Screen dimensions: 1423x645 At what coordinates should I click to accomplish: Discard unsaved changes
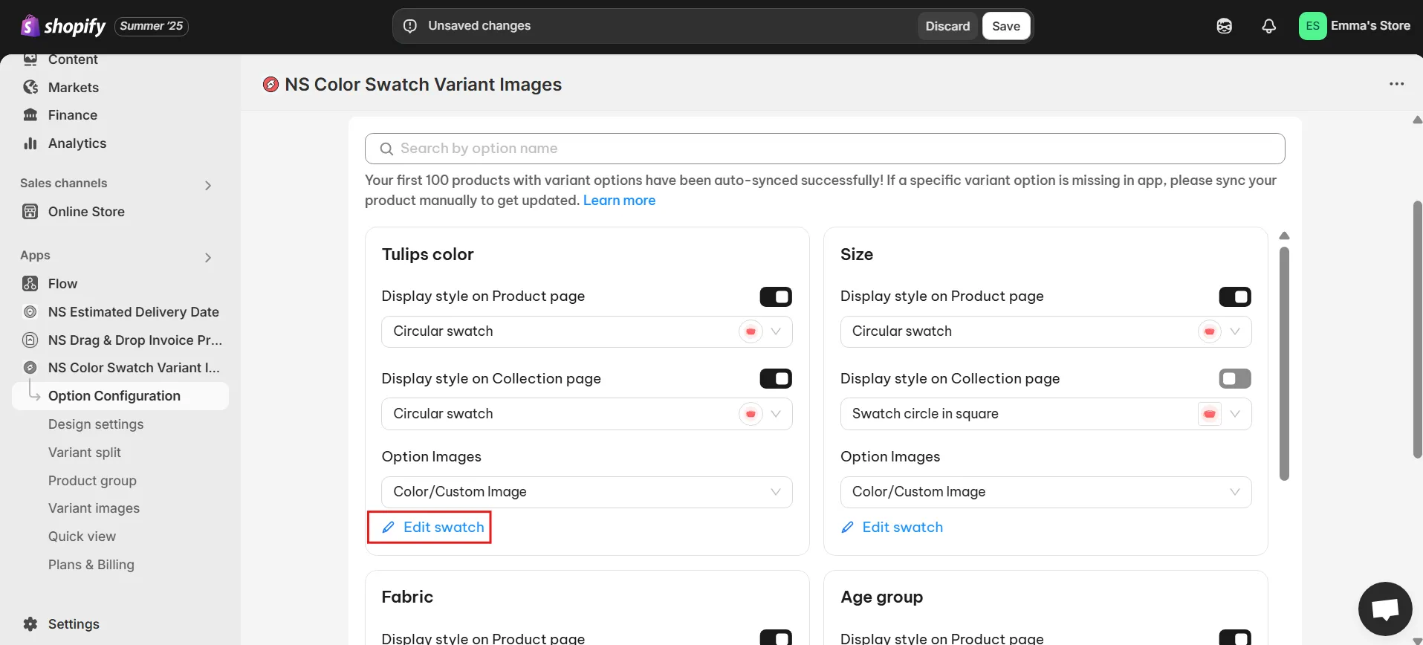coord(947,26)
